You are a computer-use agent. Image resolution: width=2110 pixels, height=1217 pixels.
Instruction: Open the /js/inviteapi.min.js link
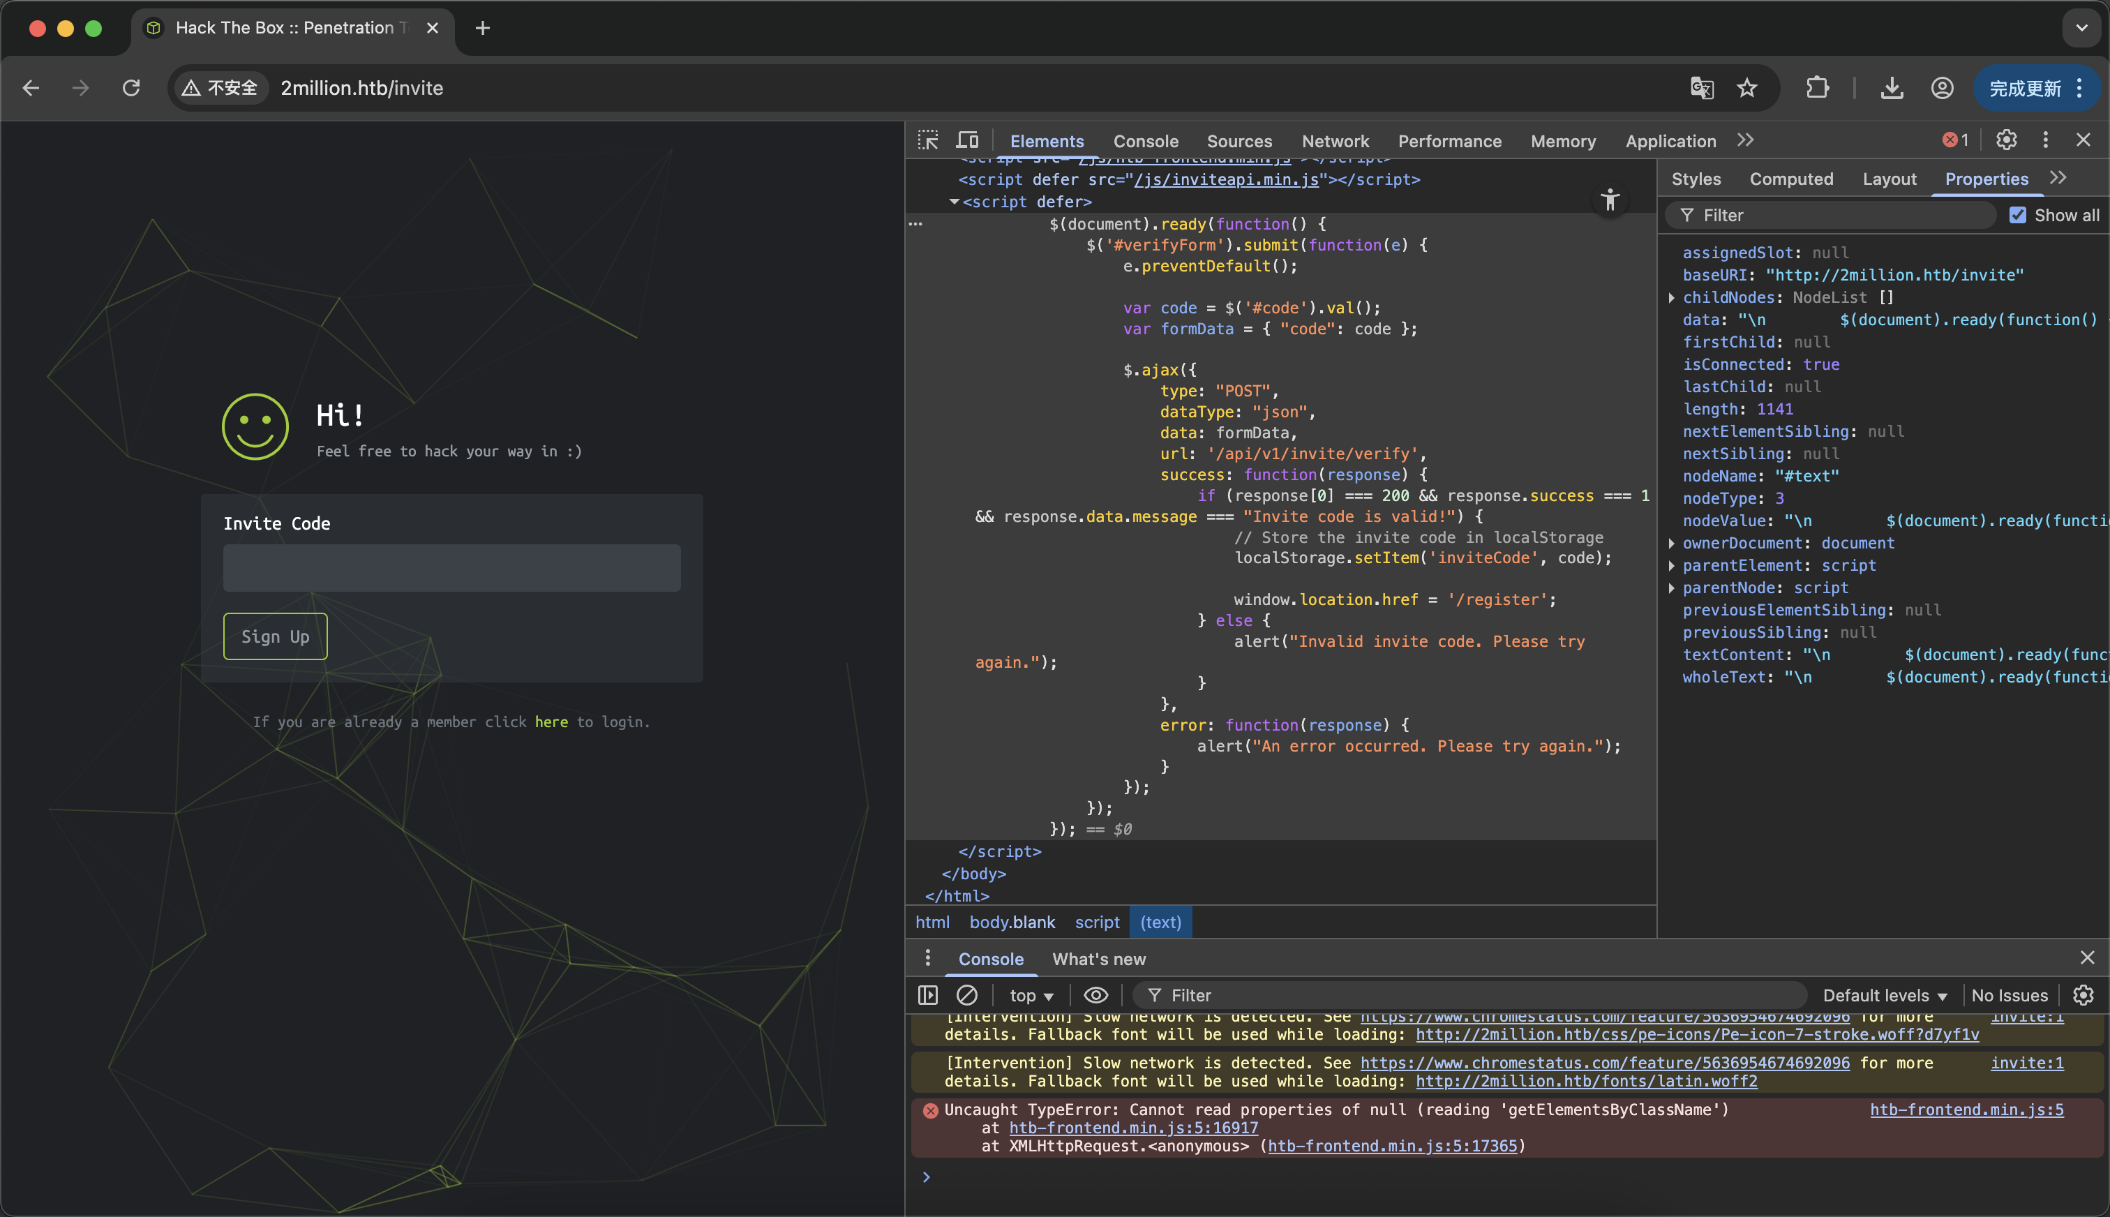[1226, 180]
